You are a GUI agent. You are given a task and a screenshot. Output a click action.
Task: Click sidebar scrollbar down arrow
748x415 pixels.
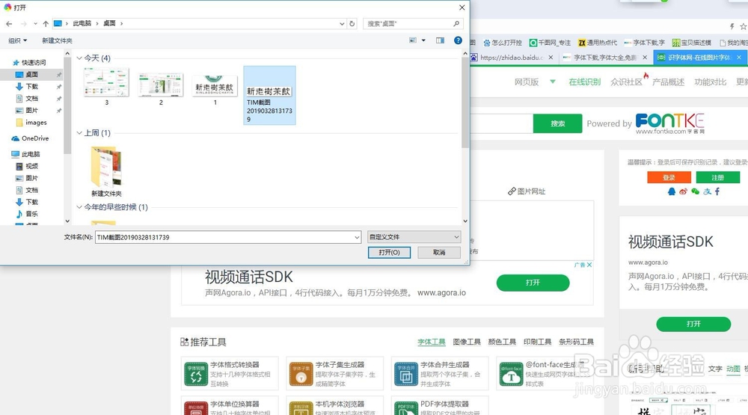point(67,221)
